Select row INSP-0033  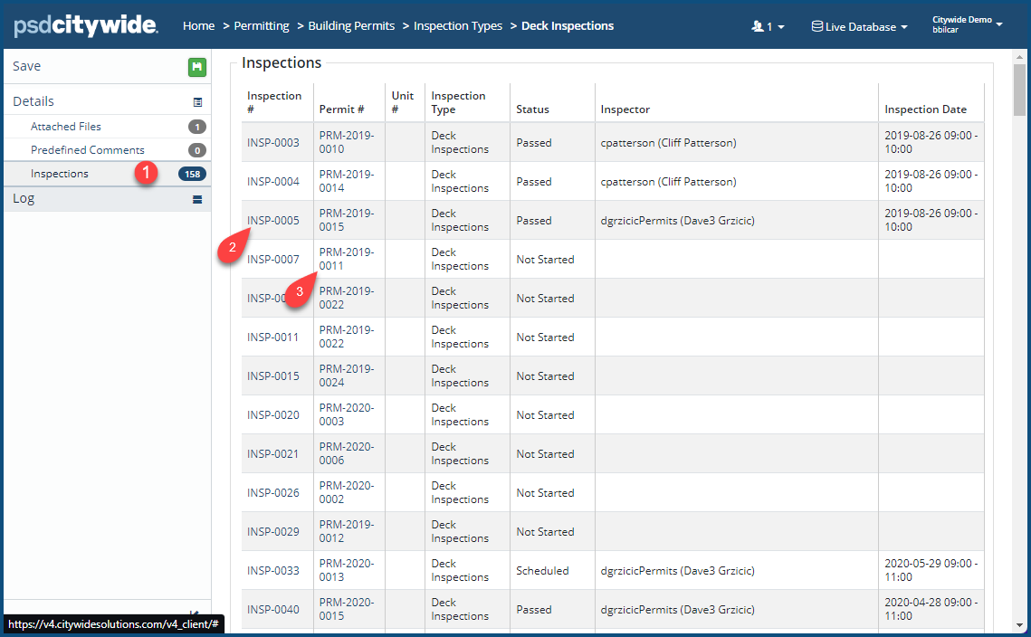pos(613,570)
